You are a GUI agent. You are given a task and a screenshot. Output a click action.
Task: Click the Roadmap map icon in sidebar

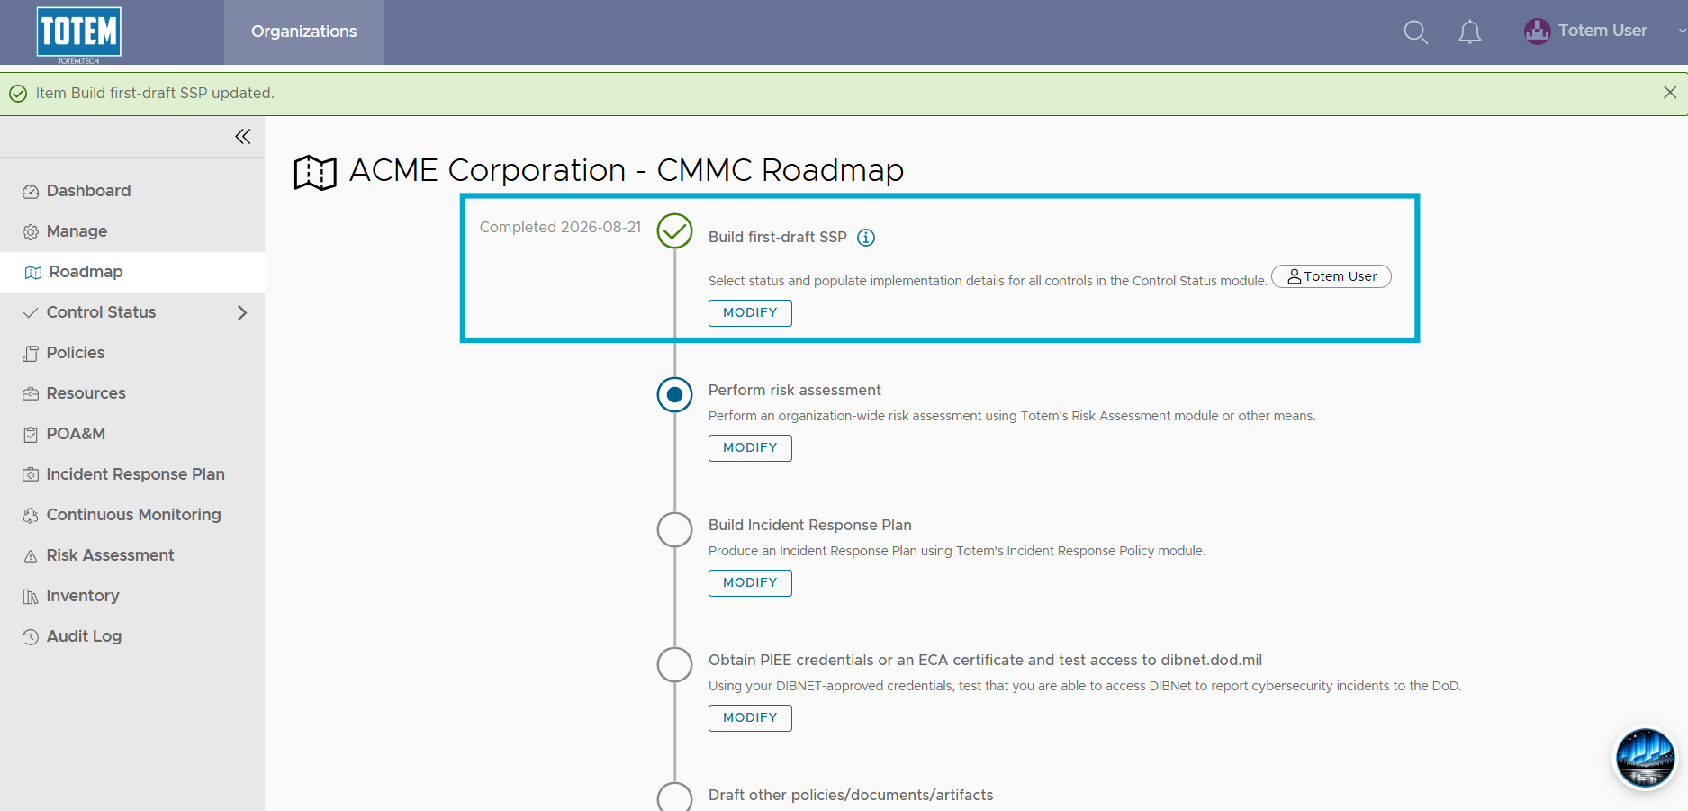point(33,273)
